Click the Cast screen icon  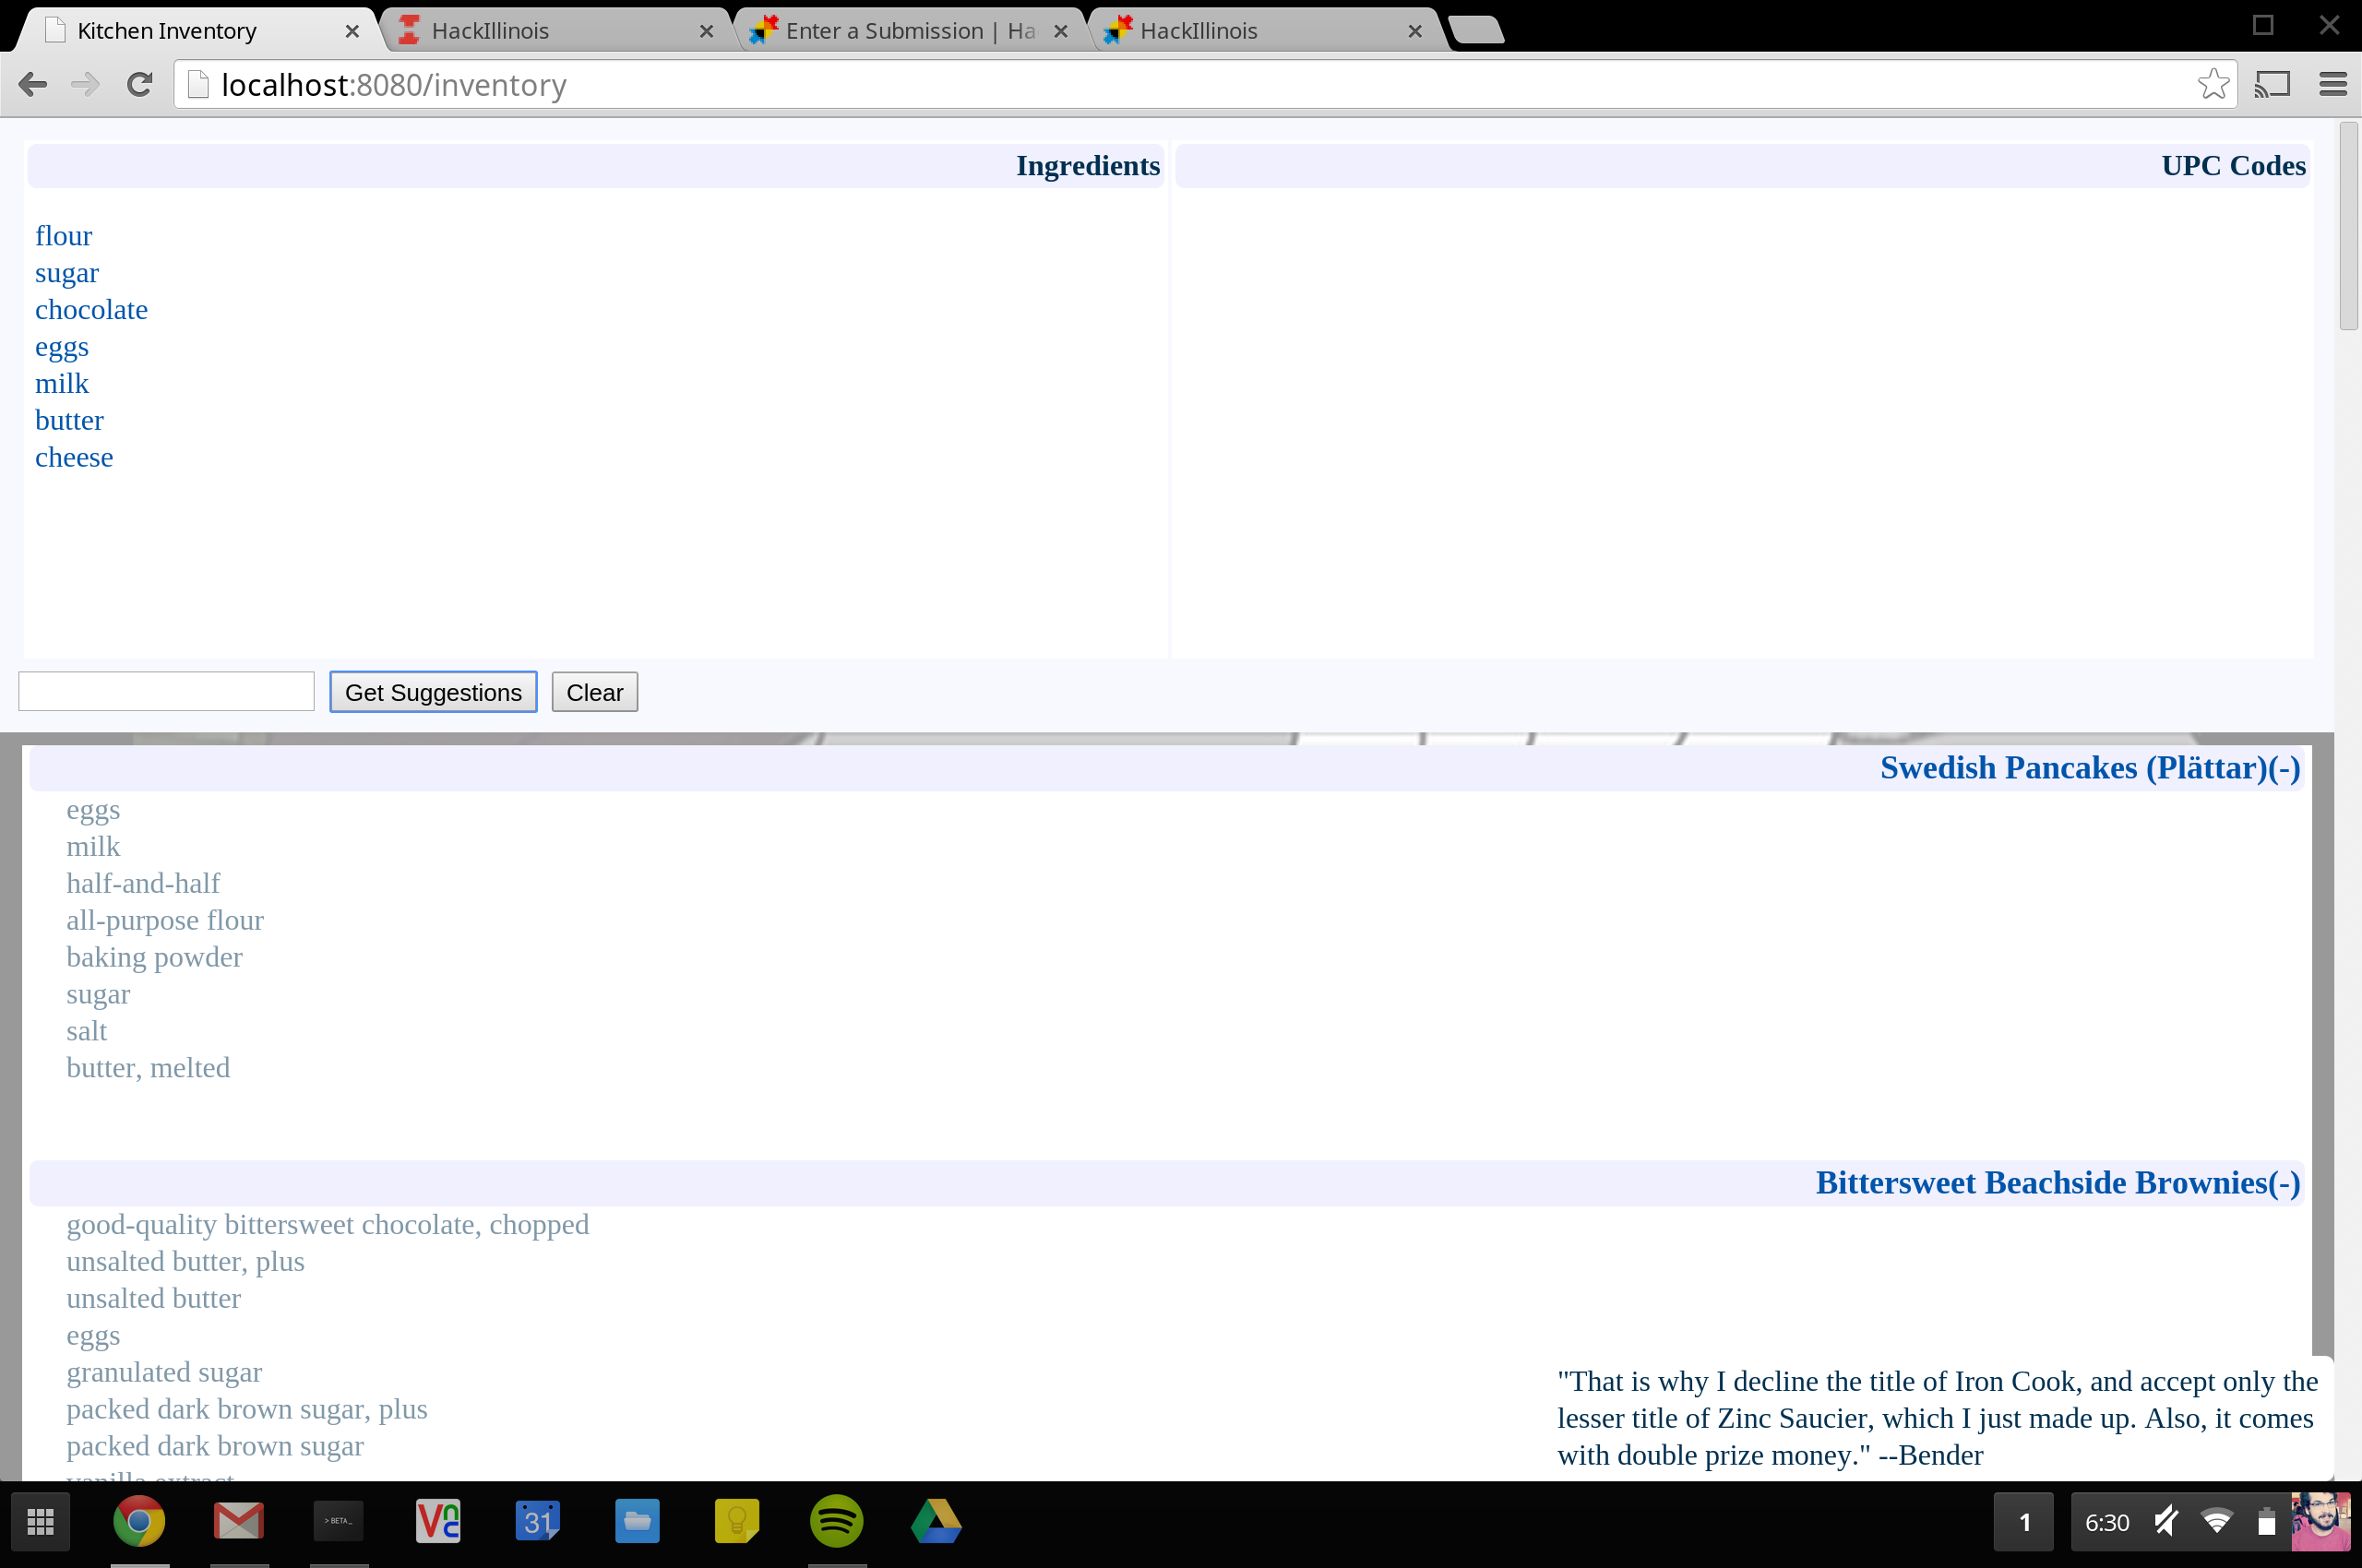tap(2272, 85)
